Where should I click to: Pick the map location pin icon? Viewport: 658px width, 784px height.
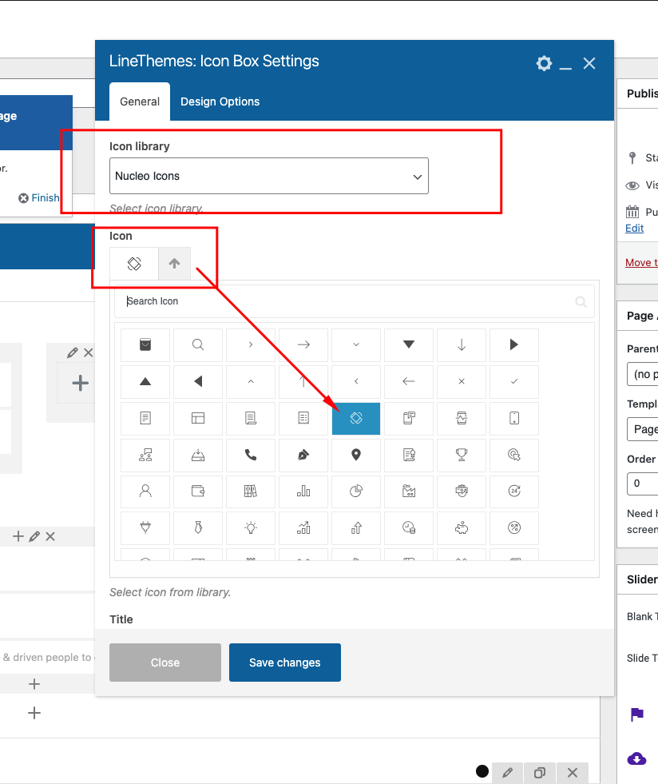[356, 455]
